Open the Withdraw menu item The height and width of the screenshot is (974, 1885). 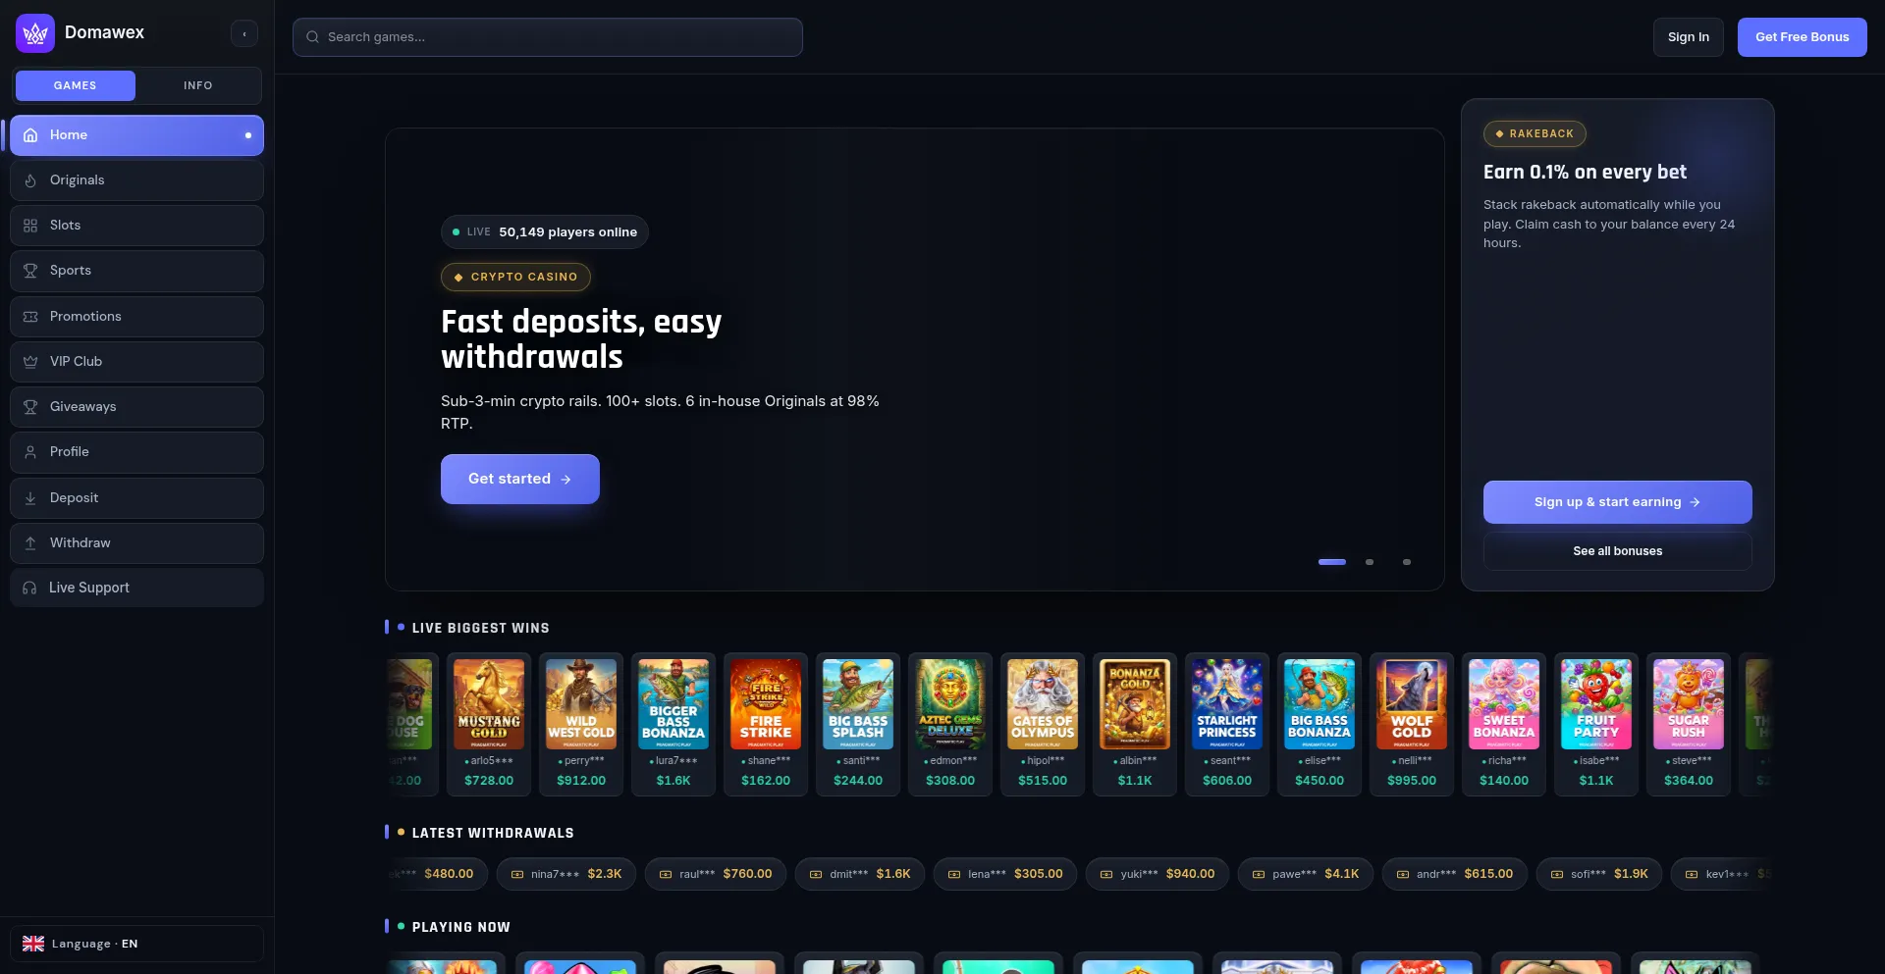(x=136, y=543)
